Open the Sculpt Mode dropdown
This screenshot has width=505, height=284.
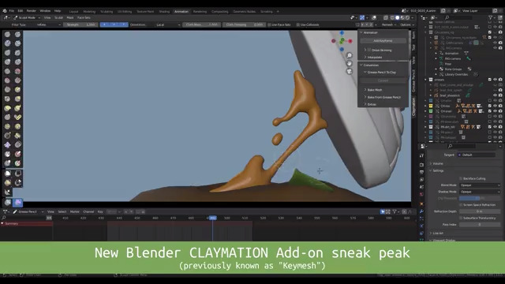(27, 17)
